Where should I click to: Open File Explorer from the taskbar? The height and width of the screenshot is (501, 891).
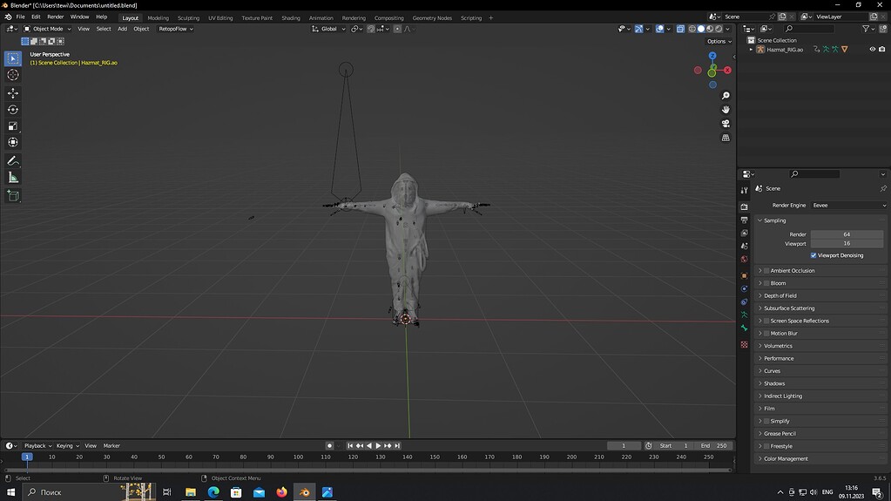click(x=191, y=492)
